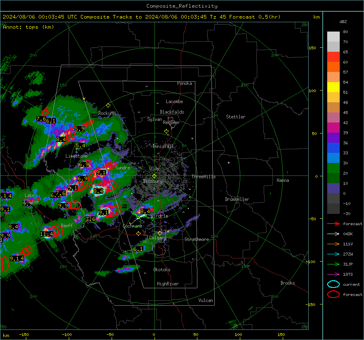Click the 'Annot: tops (km)' label
Screen dimensions: 364x340
point(28,27)
